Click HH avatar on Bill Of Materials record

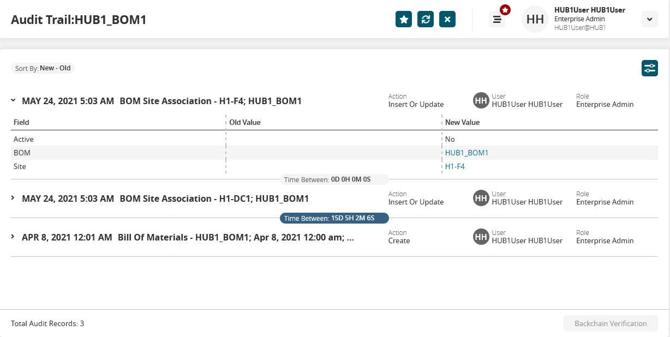481,237
